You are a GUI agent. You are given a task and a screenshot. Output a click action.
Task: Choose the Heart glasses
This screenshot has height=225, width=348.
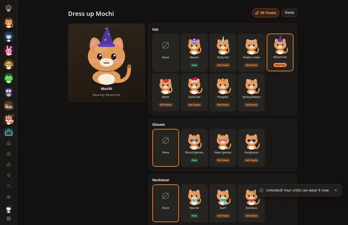tap(223, 148)
